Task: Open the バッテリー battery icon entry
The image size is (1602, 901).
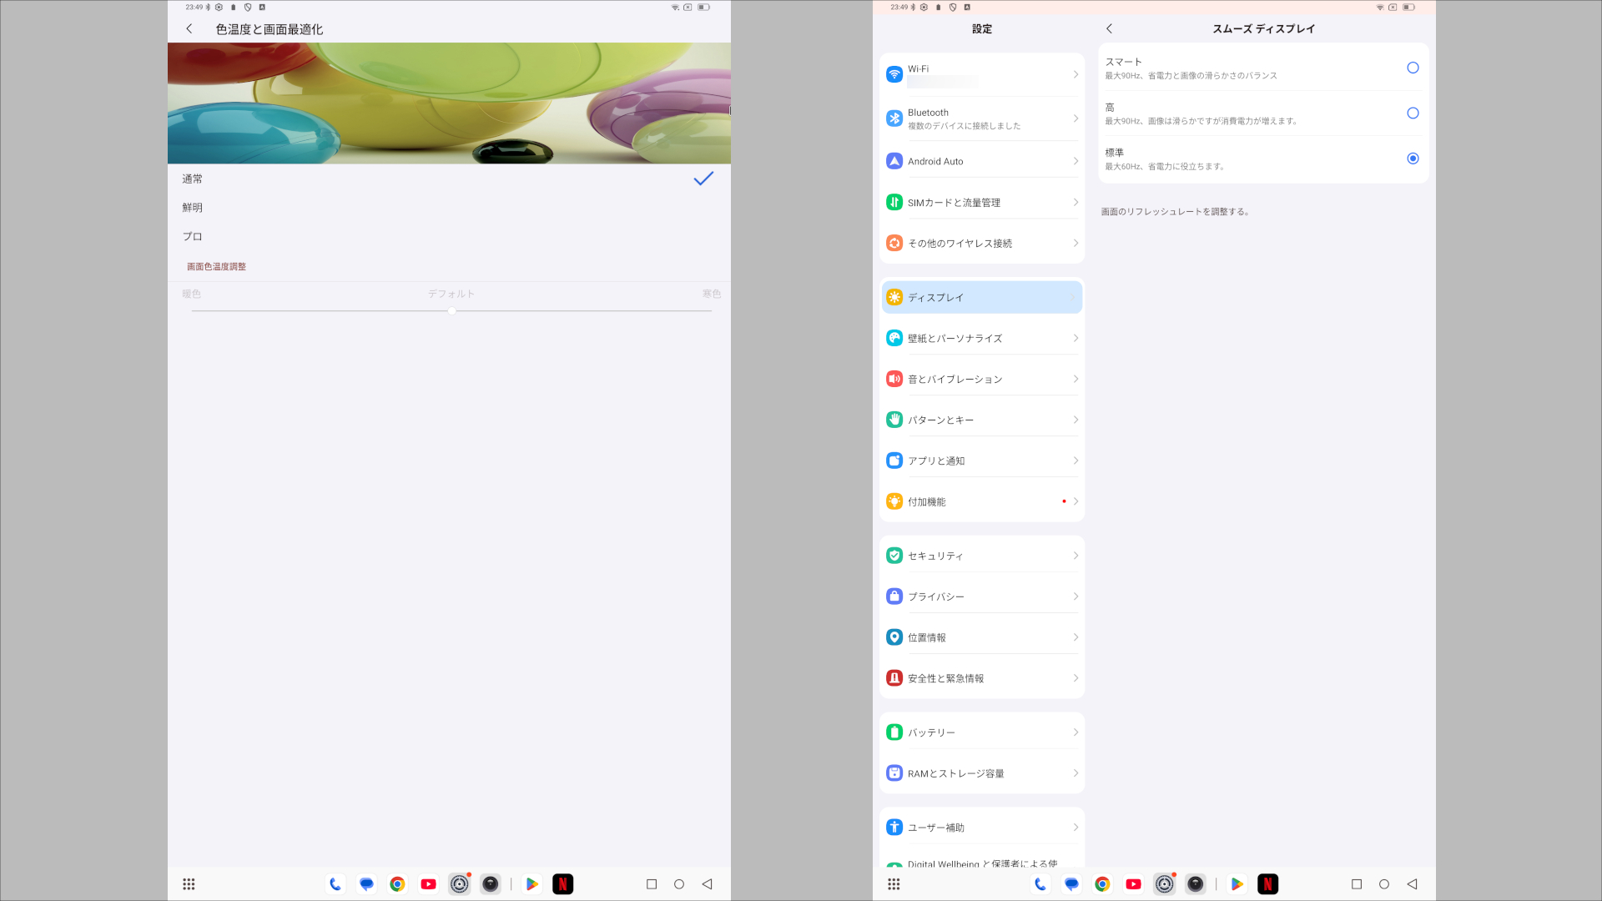Action: (894, 732)
